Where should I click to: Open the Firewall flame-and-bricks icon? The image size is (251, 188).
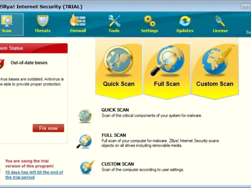78,20
